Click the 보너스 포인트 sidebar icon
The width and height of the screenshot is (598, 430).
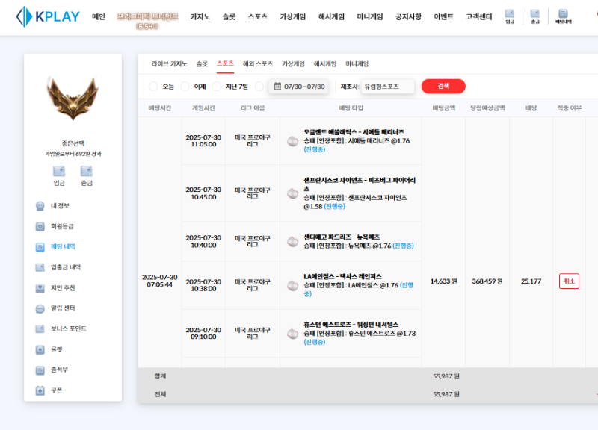pos(40,328)
